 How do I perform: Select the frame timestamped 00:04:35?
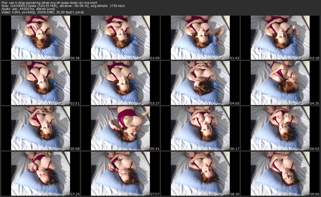tap(280, 83)
